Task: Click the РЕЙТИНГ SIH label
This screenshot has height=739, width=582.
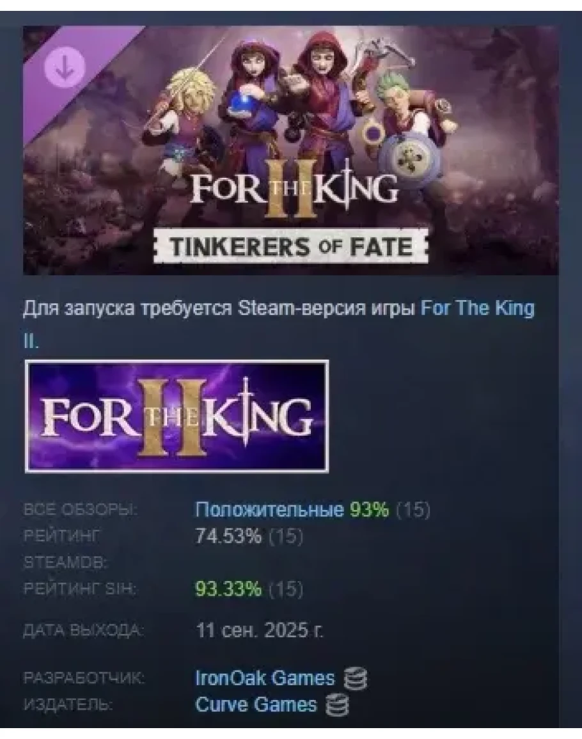Action: [x=80, y=589]
